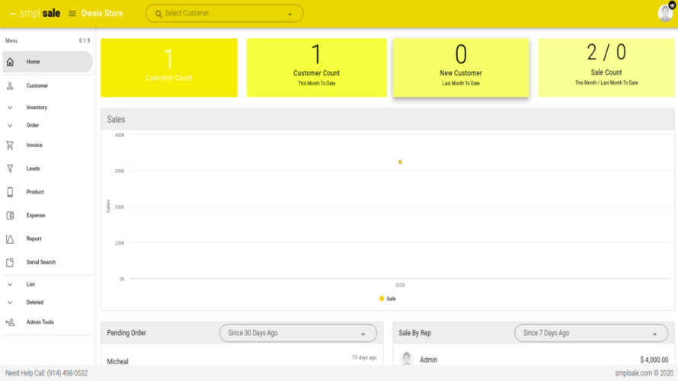Click the search magnifier icon

tap(158, 14)
